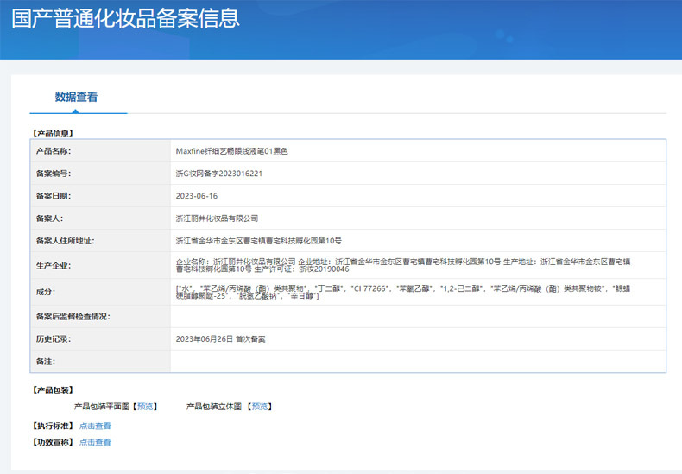The image size is (682, 474).
Task: Click the 产品包装平面图 label
Action: (x=102, y=407)
